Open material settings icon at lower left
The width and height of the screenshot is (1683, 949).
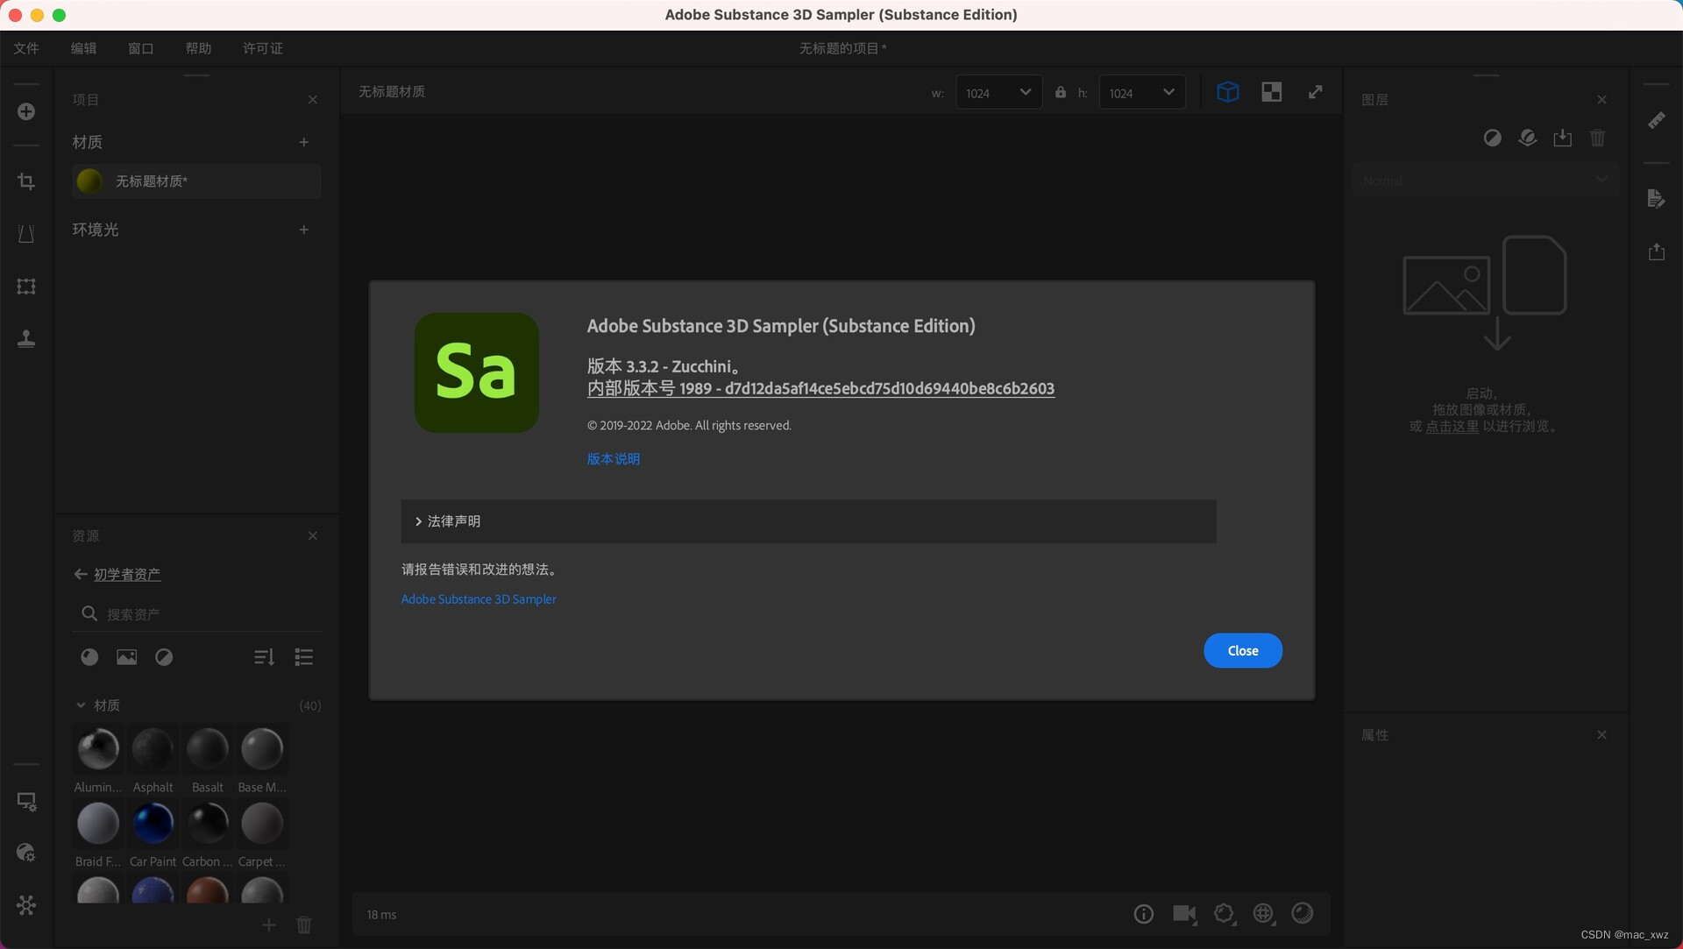(26, 853)
